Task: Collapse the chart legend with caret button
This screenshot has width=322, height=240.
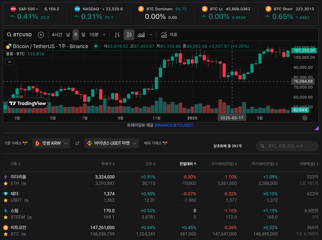Action: 10,62
